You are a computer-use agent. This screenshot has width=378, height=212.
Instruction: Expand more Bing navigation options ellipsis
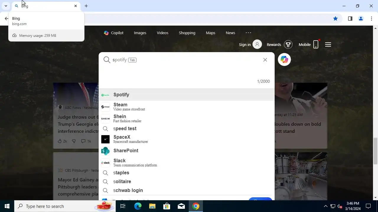click(248, 33)
